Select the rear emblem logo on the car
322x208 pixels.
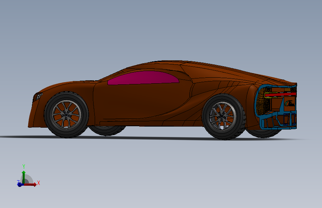pos(290,104)
